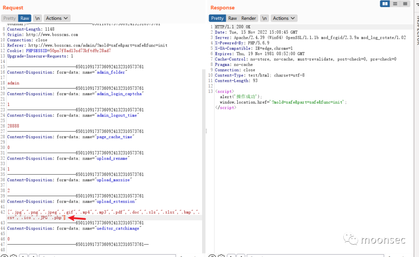Click the value 'admin' on line 18
Image resolution: width=419 pixels, height=257 pixels.
13,83
